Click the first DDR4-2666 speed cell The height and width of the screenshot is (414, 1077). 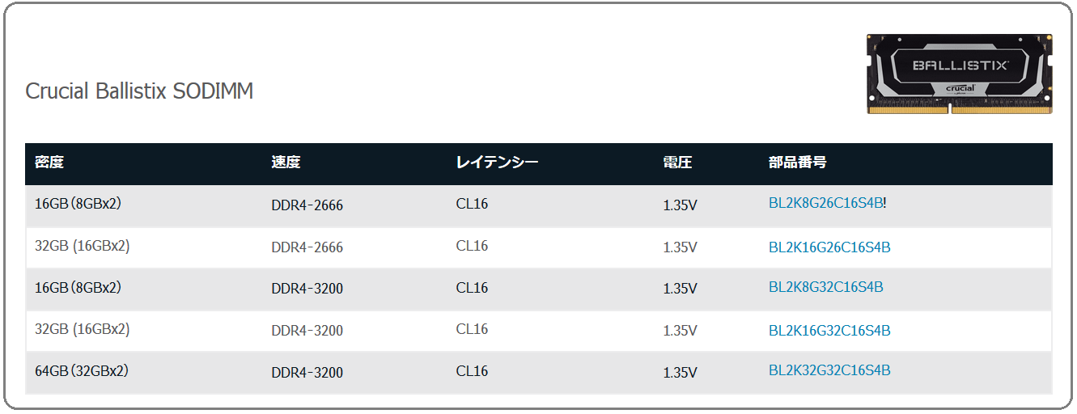point(307,205)
